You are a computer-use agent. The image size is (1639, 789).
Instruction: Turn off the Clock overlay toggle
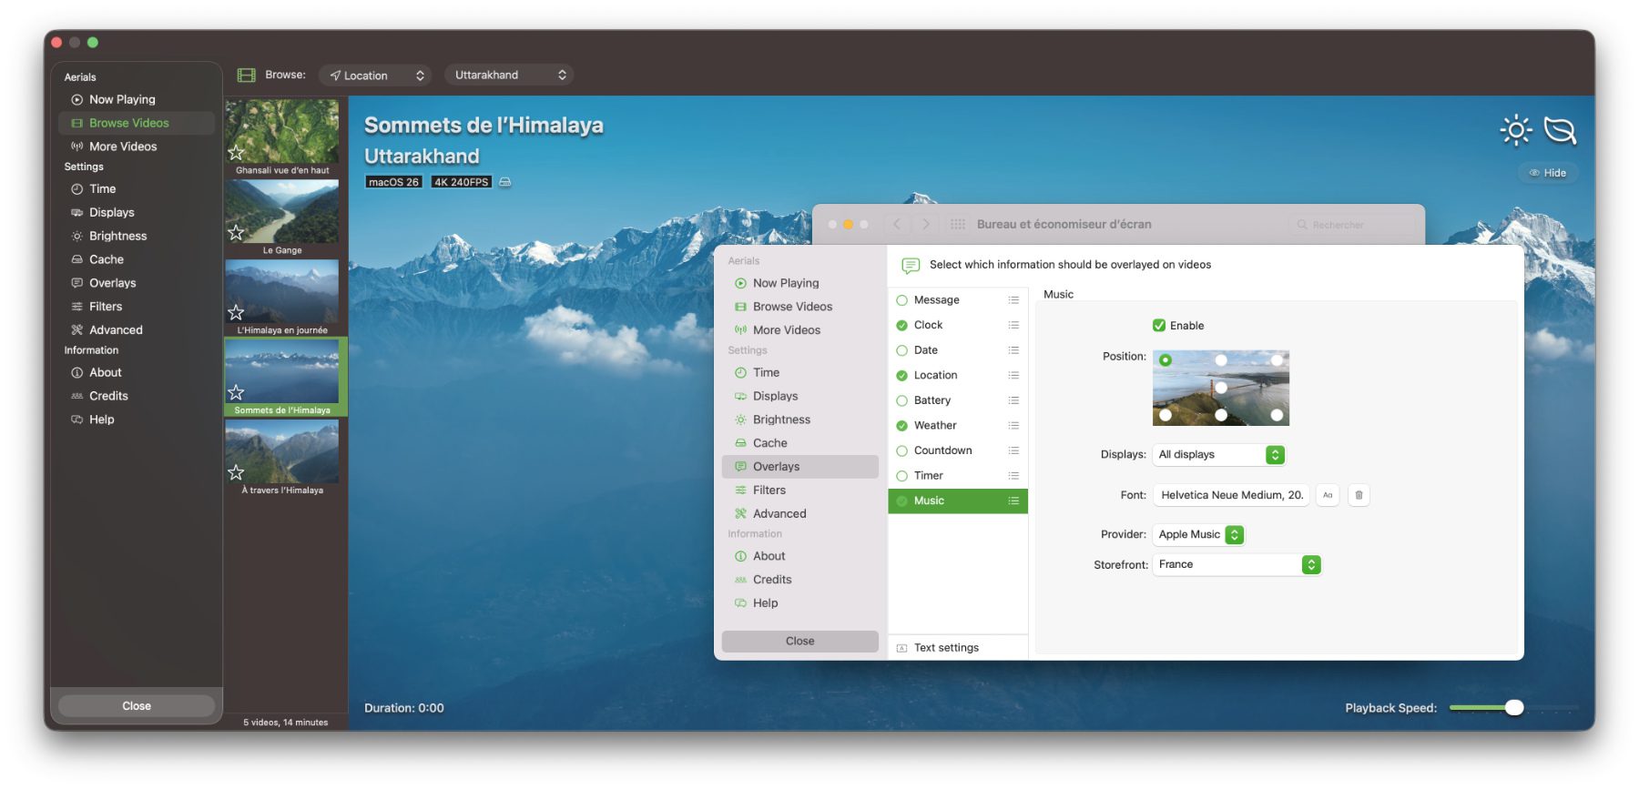901,325
